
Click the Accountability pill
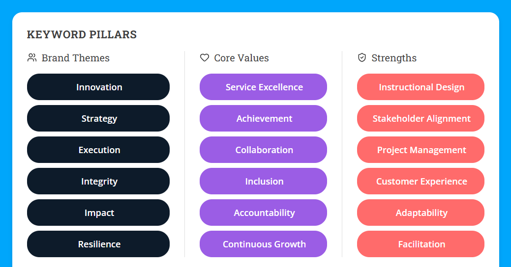tap(263, 213)
